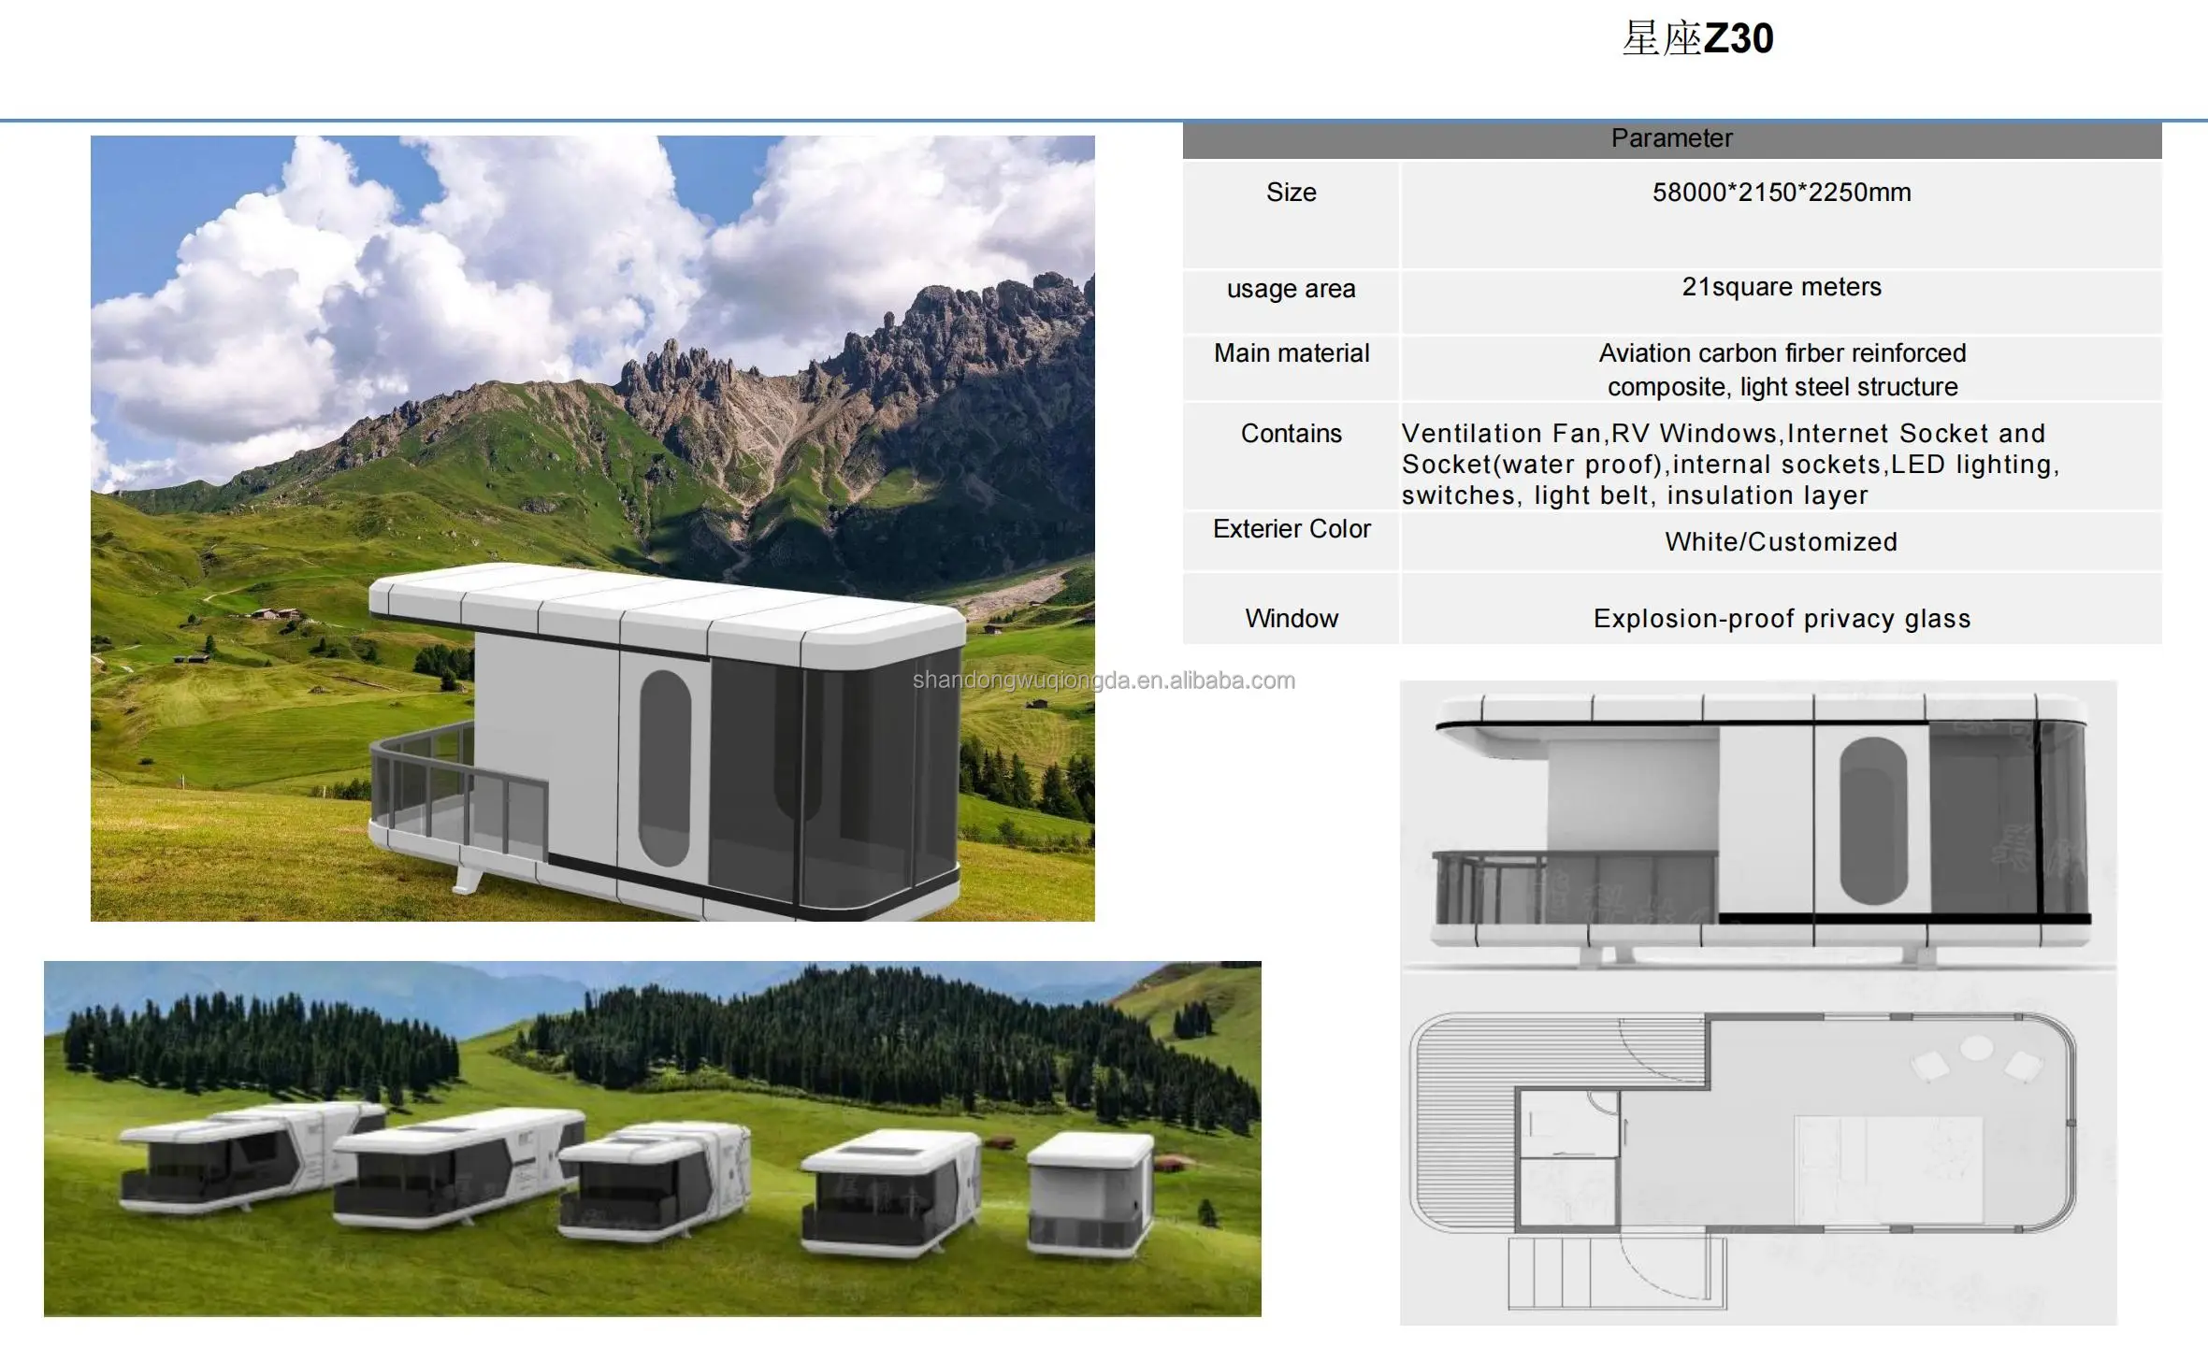Click the Size row label

pos(1291,193)
